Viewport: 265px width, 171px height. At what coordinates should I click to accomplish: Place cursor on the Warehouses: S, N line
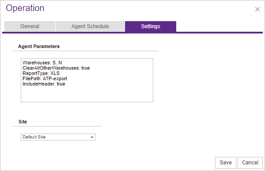42,63
